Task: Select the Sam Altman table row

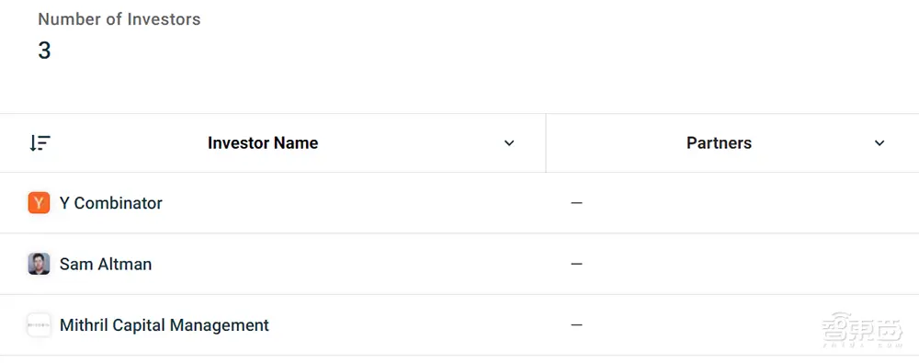Action: coord(459,264)
